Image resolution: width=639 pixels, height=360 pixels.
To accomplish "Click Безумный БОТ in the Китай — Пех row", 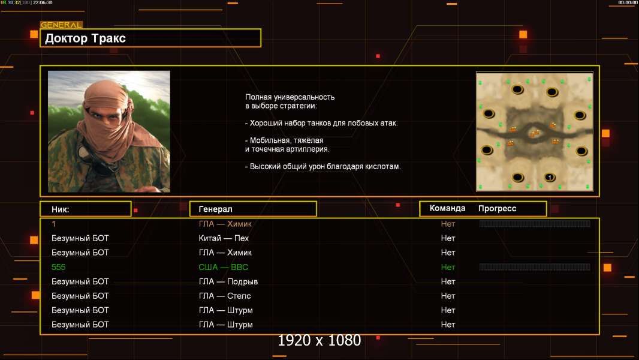I will click(80, 238).
